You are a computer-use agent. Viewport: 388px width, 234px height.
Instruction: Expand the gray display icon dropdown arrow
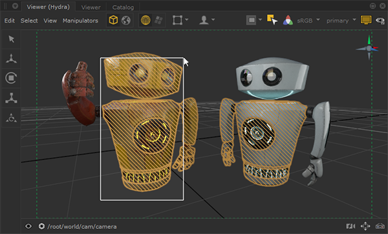(x=260, y=19)
